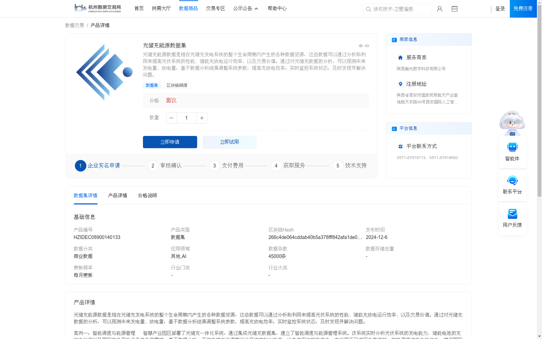The image size is (542, 339).
Task: Click 商业数据 data category value
Action: (83, 256)
